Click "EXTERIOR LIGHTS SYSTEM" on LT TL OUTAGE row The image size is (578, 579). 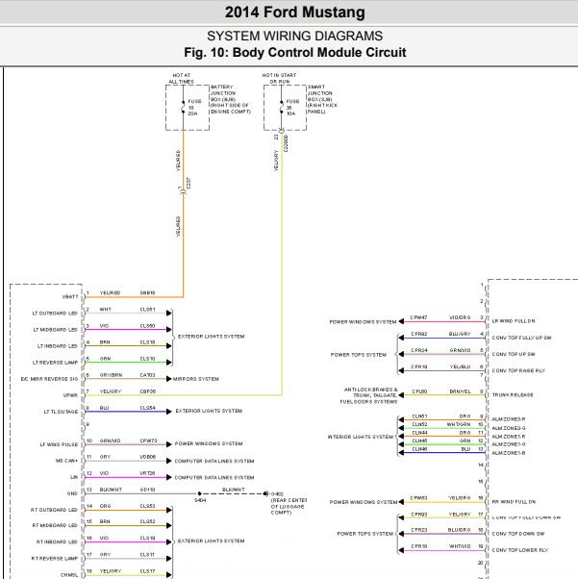pyautogui.click(x=209, y=411)
